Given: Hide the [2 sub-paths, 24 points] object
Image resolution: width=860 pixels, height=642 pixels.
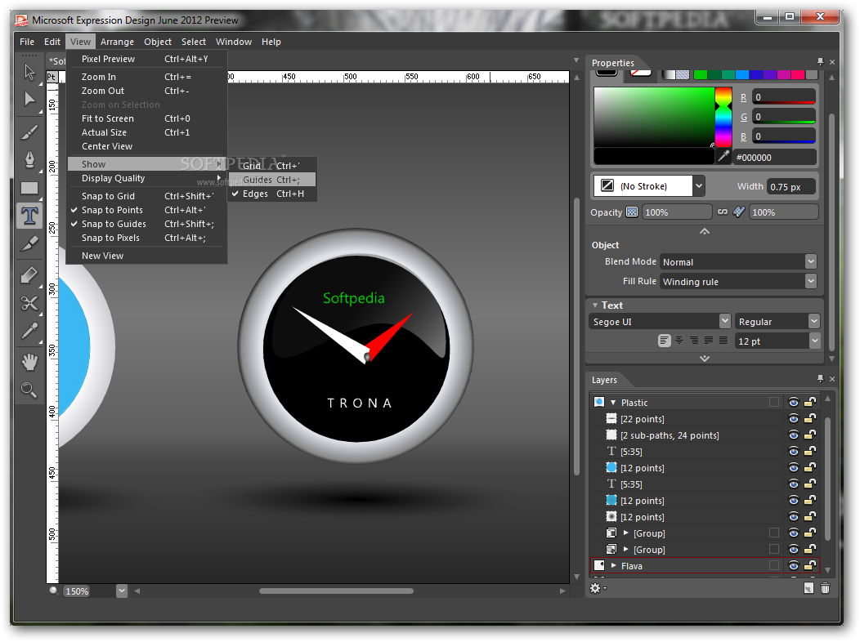Looking at the screenshot, I should pos(793,435).
